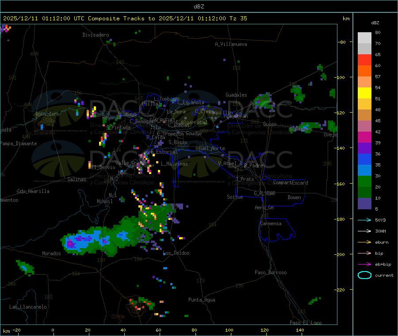398x336 pixels.
Task: Click the Agua_Toro map label
Action: [47, 114]
